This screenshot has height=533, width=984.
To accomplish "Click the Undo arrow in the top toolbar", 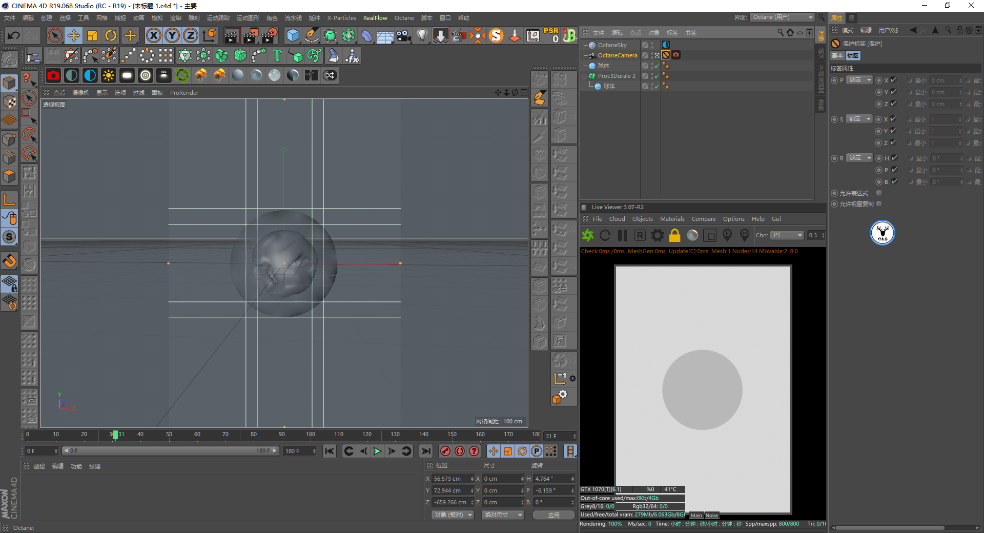I will (14, 35).
